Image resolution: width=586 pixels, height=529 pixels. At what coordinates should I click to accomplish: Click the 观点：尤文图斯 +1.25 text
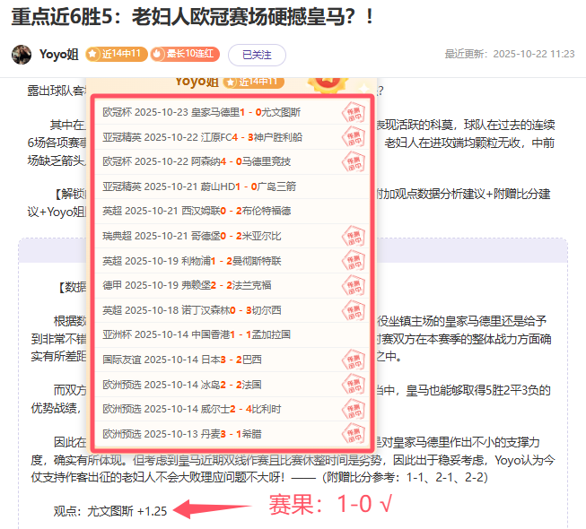point(110,510)
